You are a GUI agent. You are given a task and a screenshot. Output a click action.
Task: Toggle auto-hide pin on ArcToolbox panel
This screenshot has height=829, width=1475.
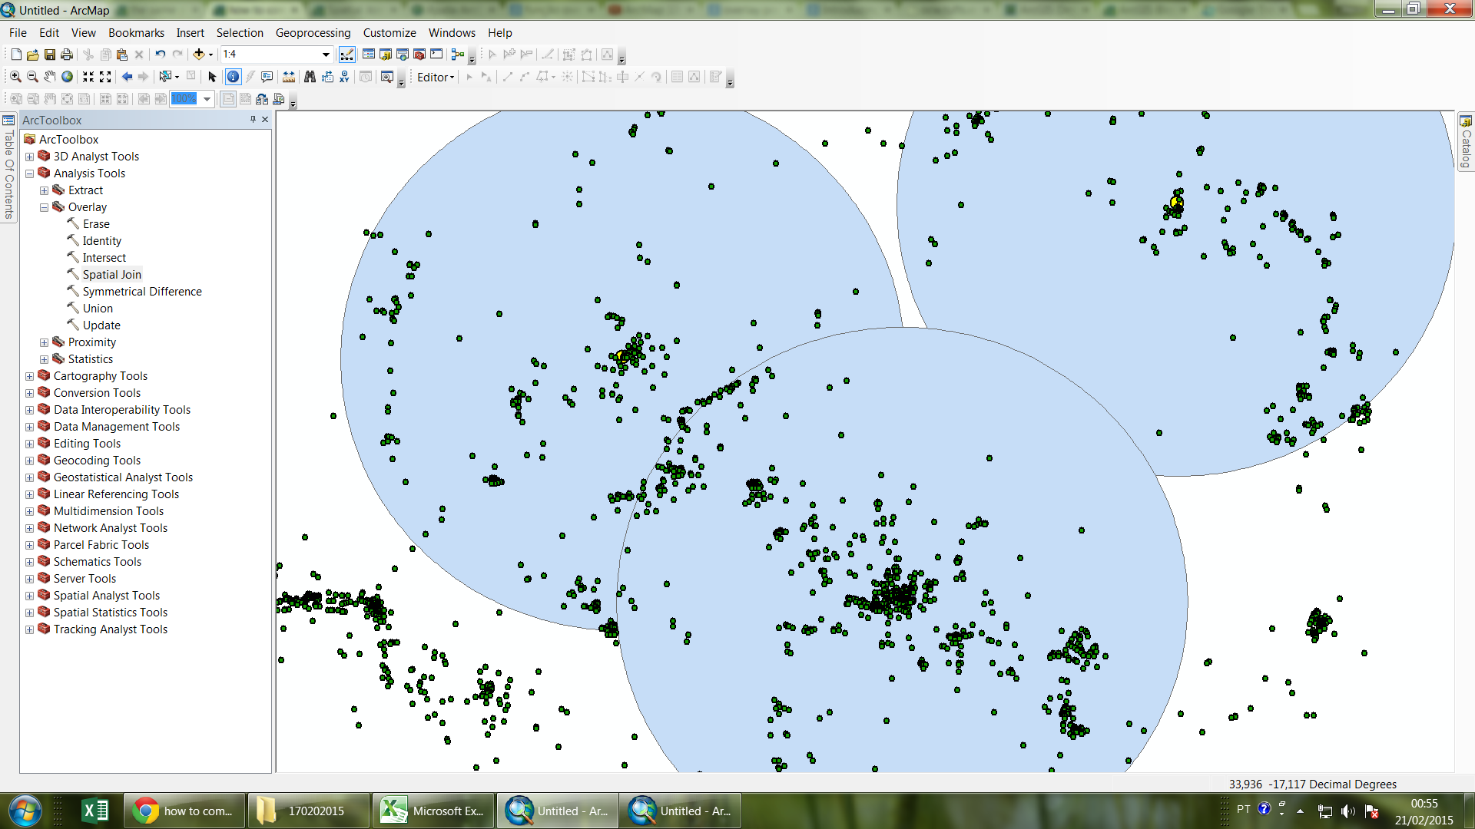(253, 120)
